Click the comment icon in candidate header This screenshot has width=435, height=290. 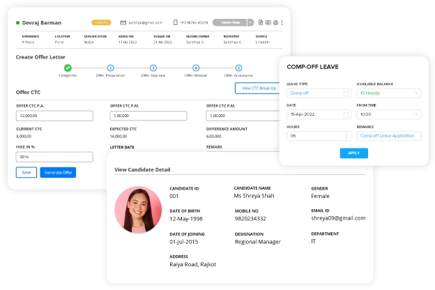(268, 23)
